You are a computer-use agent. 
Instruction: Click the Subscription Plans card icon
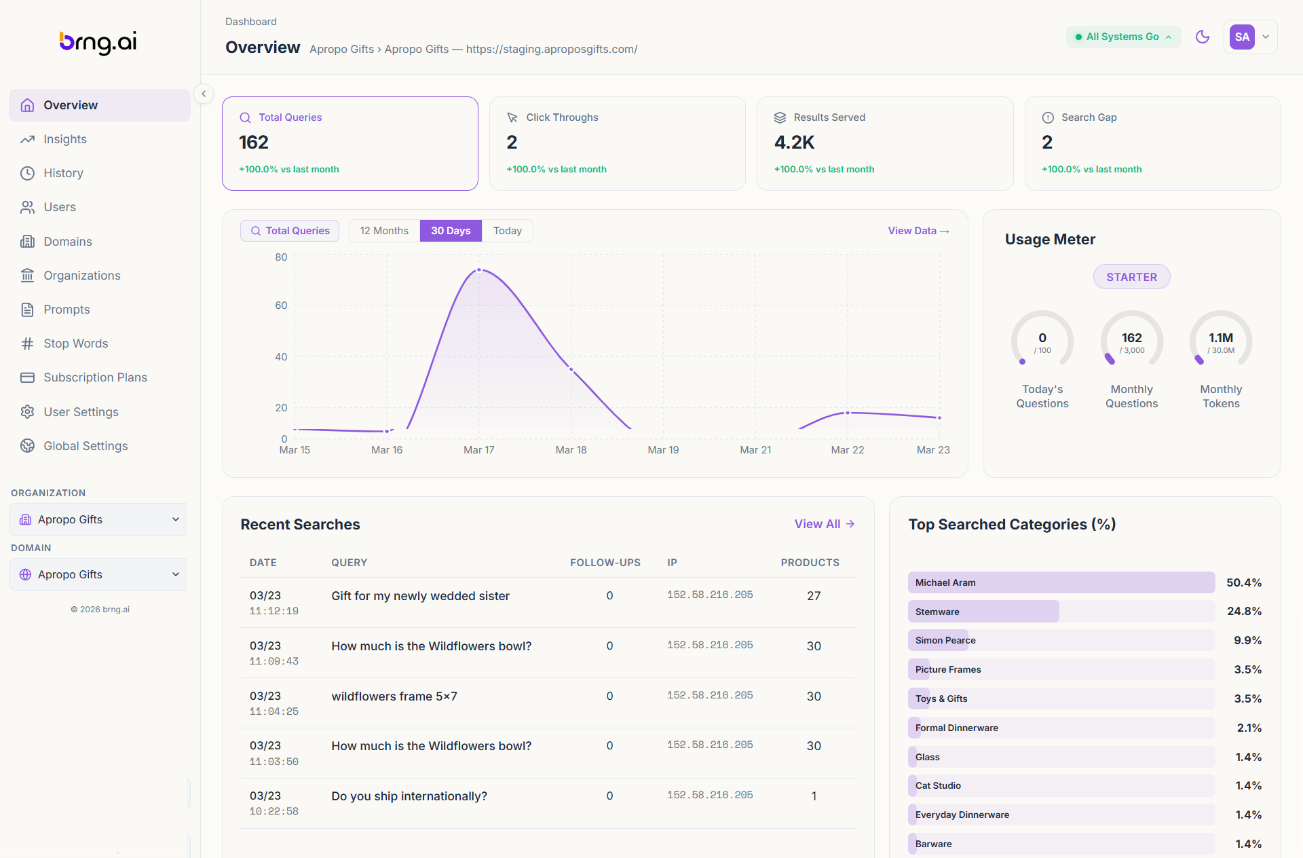click(x=27, y=377)
